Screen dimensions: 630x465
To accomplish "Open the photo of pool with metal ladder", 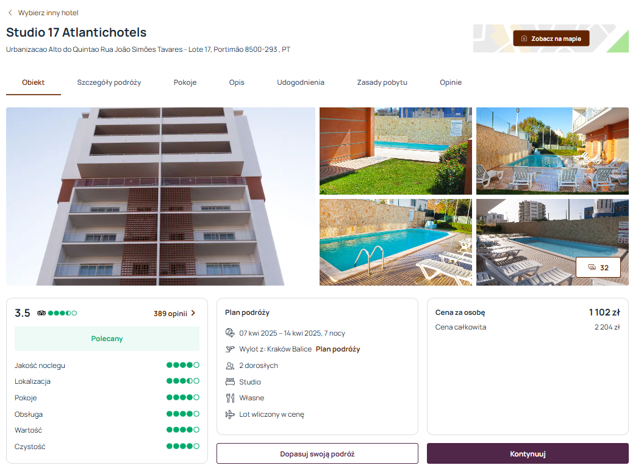I will [396, 242].
